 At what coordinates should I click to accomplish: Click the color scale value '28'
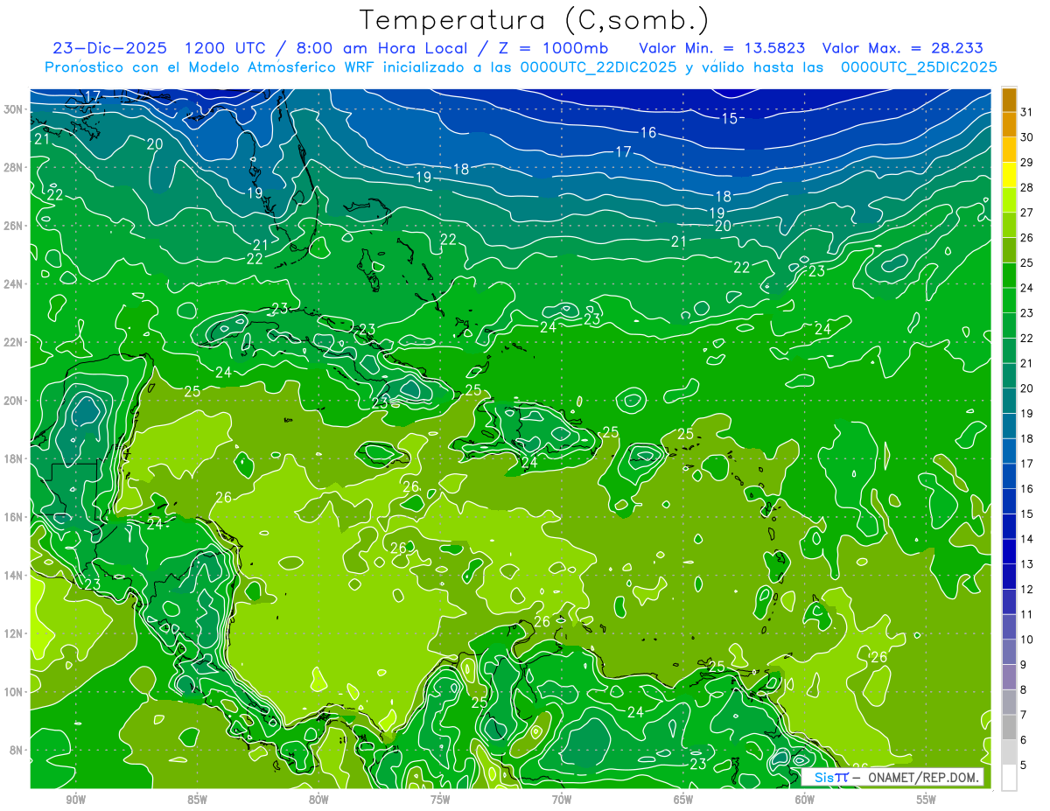click(x=1027, y=187)
